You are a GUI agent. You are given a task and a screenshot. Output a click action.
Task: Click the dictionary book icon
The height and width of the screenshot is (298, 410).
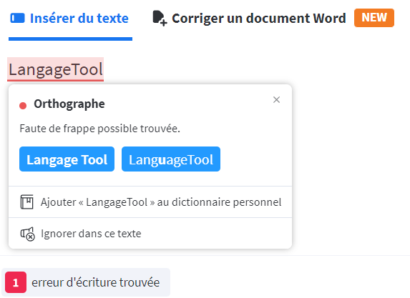click(27, 202)
